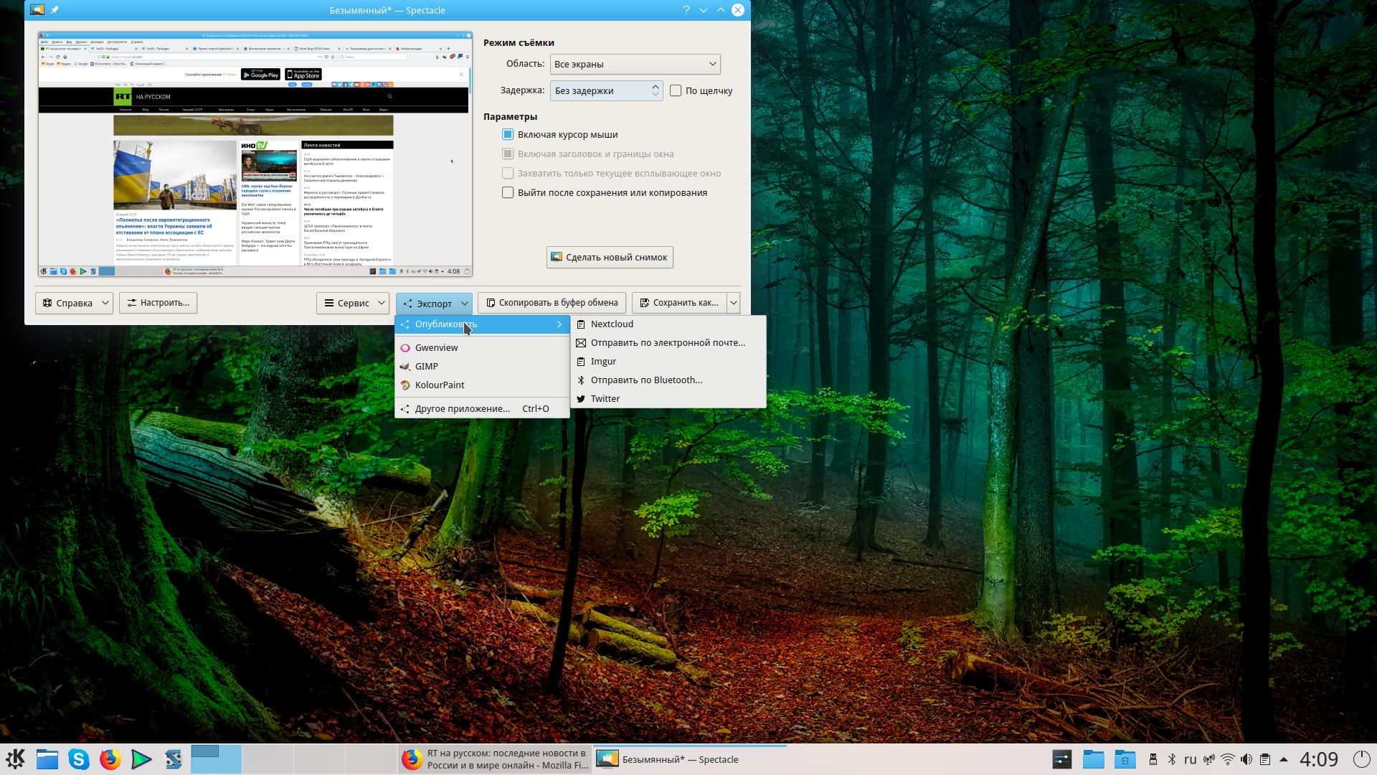Click the screenshot preview thumbnail

coord(255,154)
